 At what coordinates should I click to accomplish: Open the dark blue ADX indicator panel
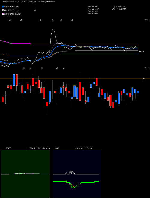77,174
